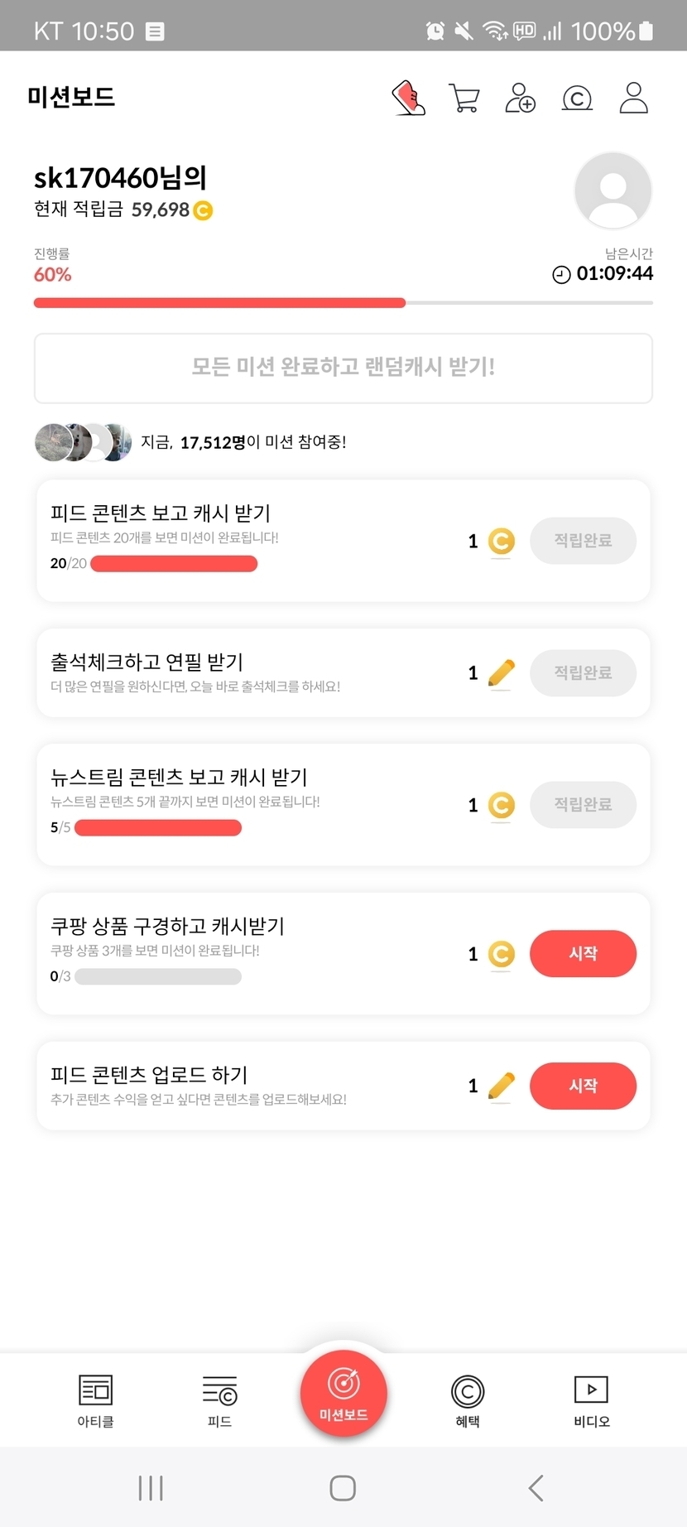
Task: Tap the red sneaker icon in header
Action: click(408, 98)
